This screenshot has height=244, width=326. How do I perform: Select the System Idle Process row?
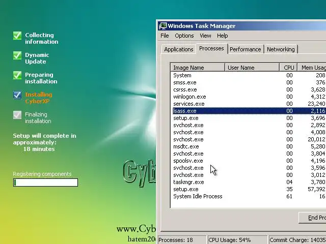coord(249,196)
